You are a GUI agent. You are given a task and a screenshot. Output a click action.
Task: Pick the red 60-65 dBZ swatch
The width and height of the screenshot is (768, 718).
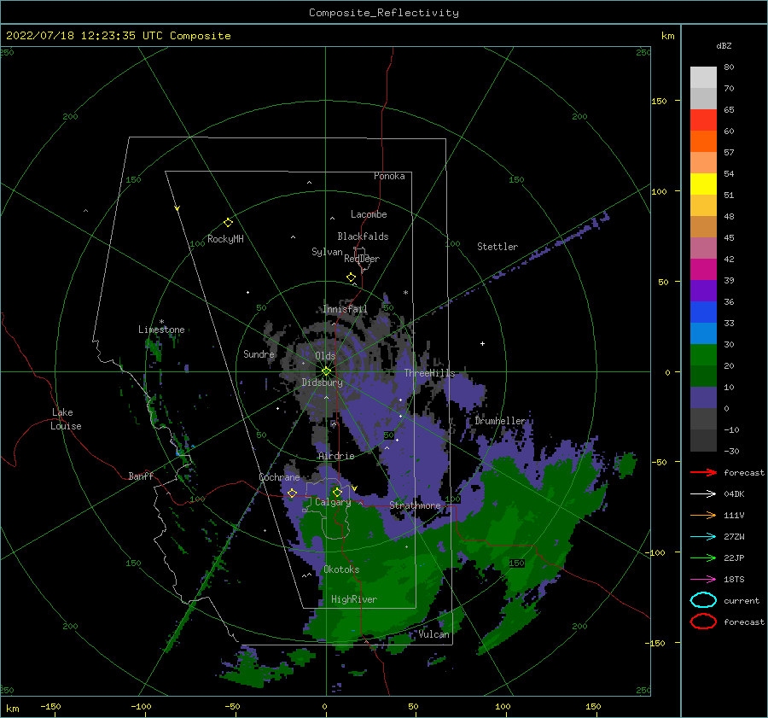(703, 120)
